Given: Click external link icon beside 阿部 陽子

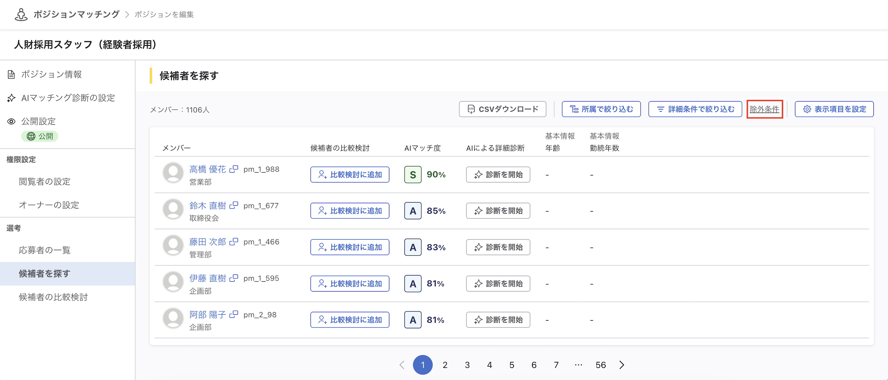Looking at the screenshot, I should point(234,314).
